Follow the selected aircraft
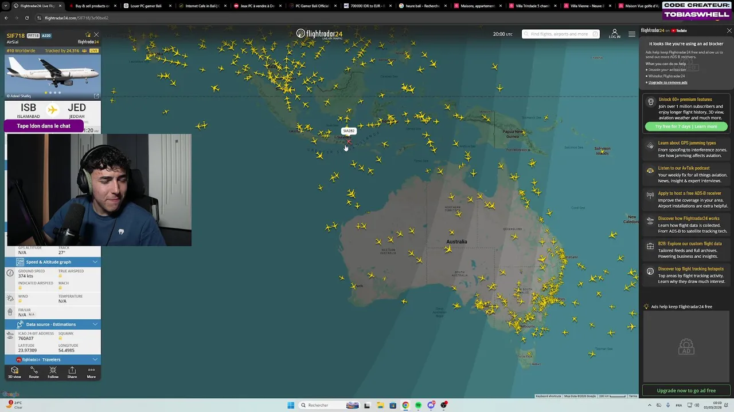This screenshot has width=734, height=412. coord(53,373)
